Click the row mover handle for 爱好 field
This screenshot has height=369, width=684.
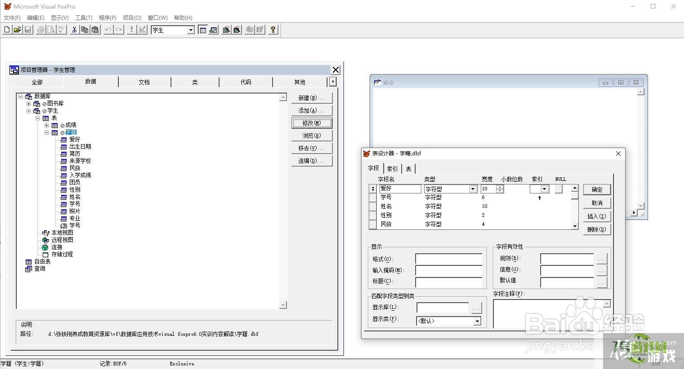[x=373, y=189]
